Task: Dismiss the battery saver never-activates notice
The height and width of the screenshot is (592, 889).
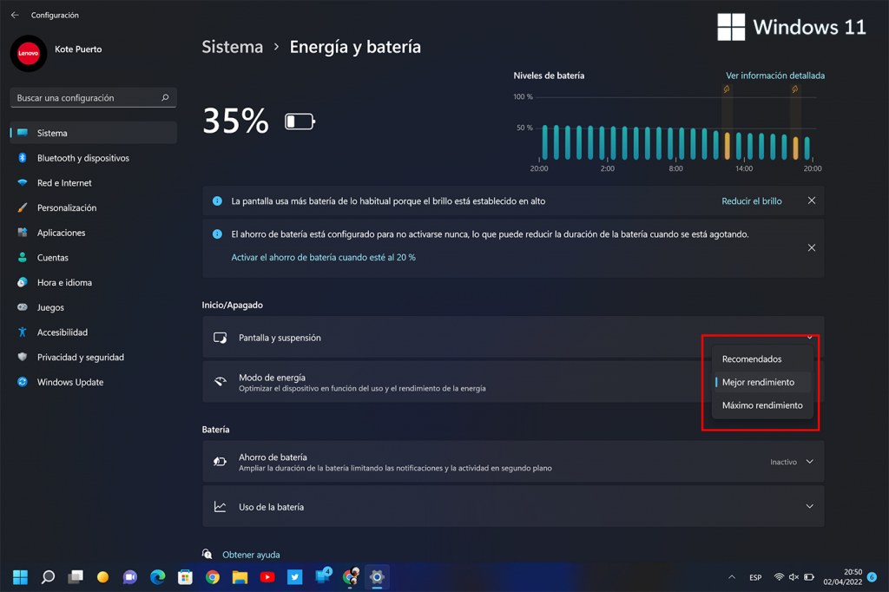Action: tap(812, 247)
